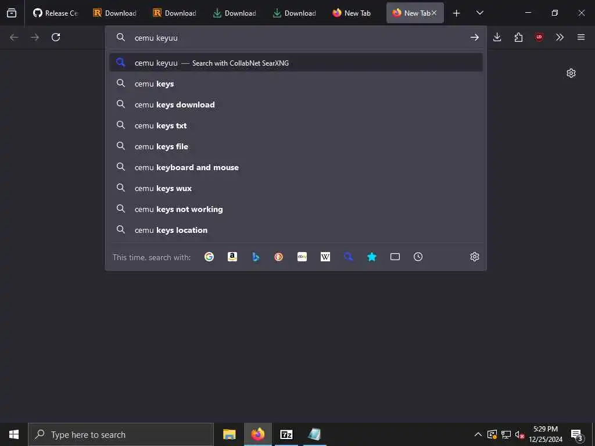Viewport: 595px width, 446px height.
Task: Open the Firefox application menu
Action: coord(581,37)
